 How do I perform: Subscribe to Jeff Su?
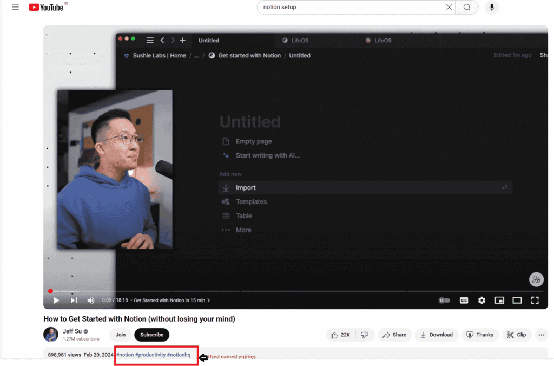point(151,335)
